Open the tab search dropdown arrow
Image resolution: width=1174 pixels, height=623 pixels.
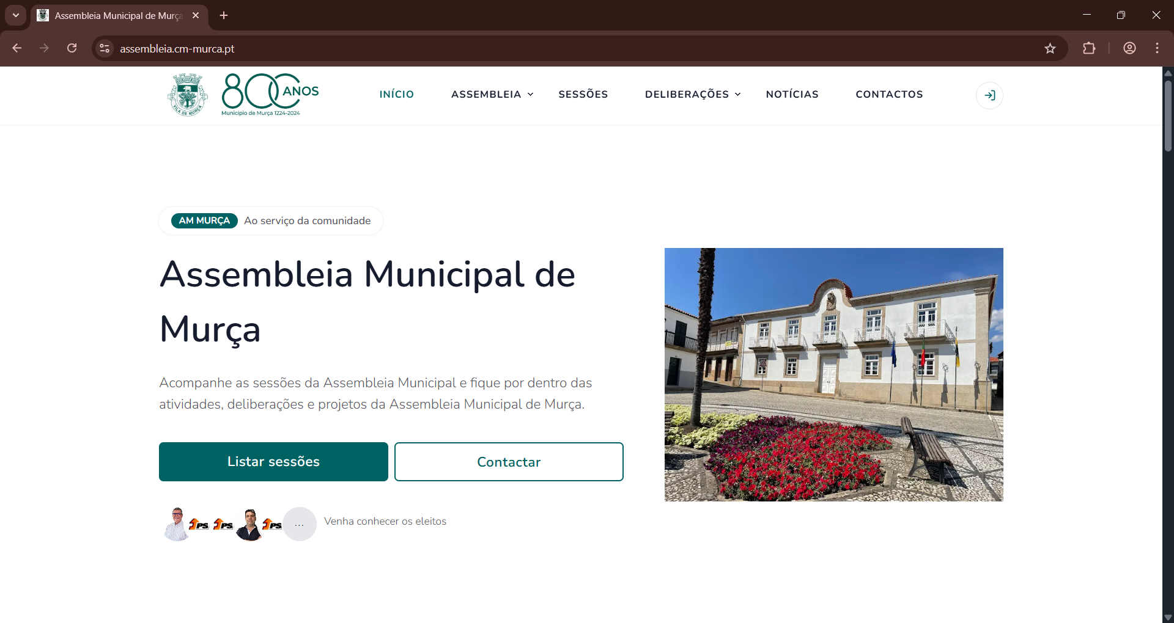[16, 15]
